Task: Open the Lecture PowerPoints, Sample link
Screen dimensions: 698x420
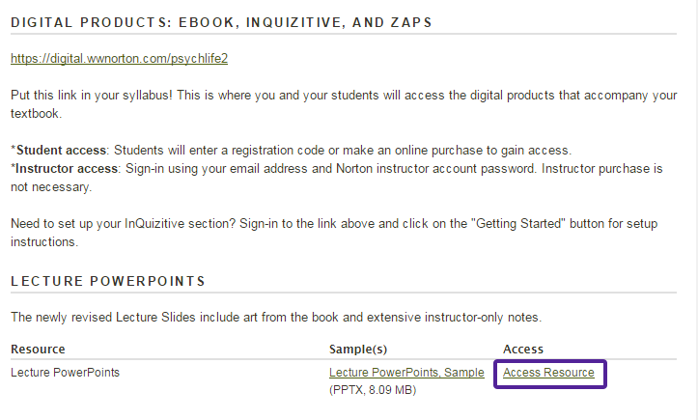Action: click(406, 373)
